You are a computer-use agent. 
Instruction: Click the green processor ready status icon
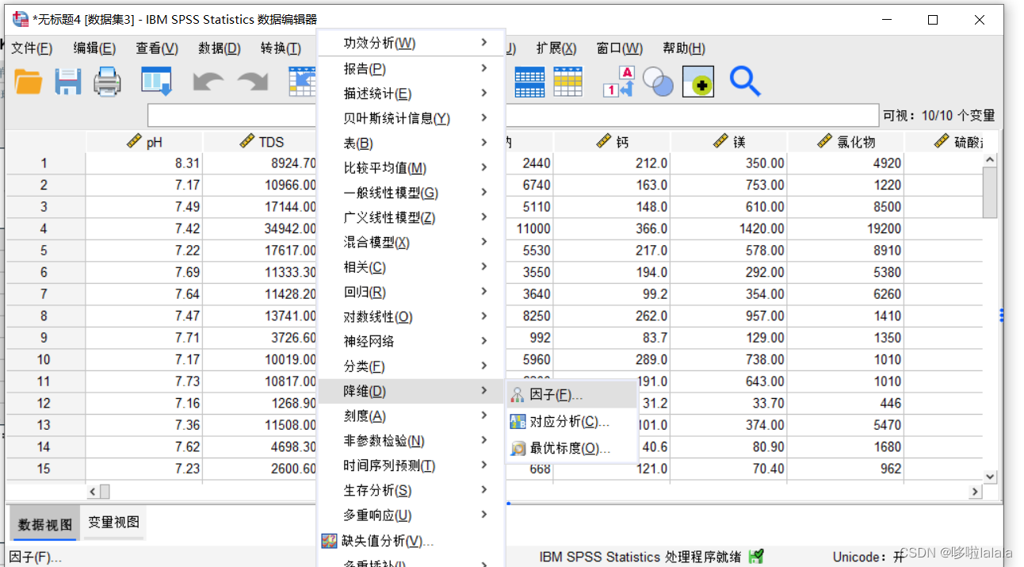click(756, 557)
